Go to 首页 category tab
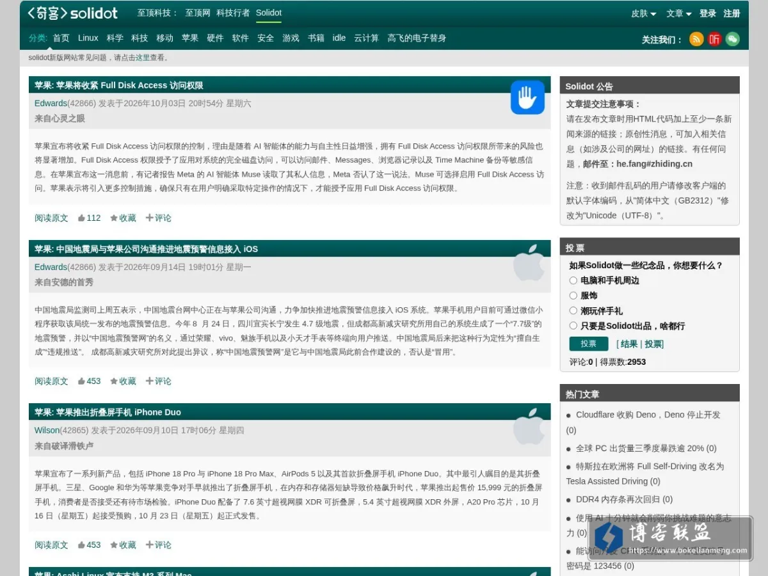768x576 pixels. pos(61,38)
